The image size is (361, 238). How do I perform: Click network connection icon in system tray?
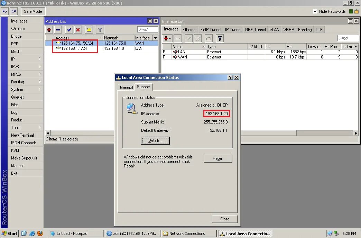pyautogui.click(x=330, y=234)
